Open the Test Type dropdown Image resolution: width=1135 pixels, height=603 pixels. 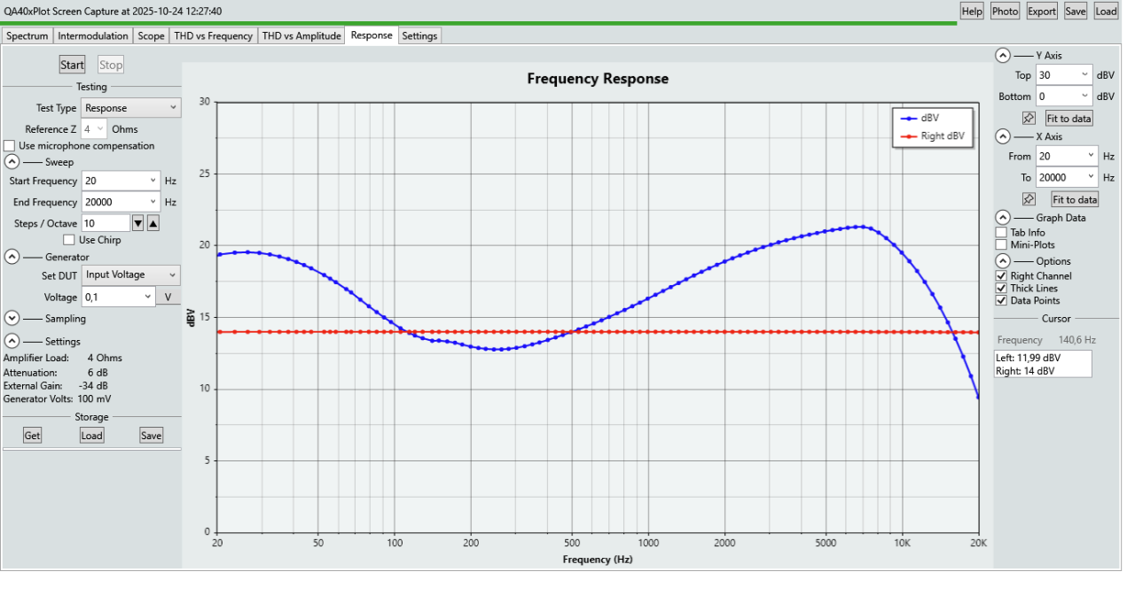coord(130,108)
